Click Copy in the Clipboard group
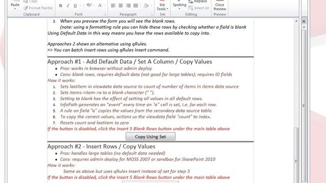Image resolution: width=326 pixels, height=183 pixels. [31, 2]
